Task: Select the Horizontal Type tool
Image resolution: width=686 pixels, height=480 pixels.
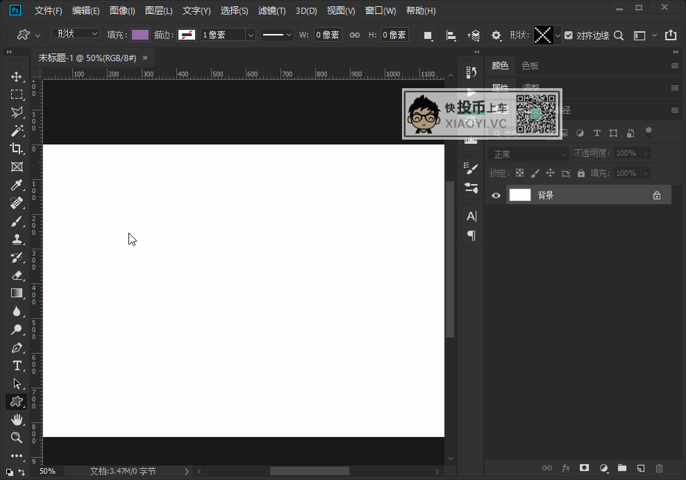Action: pyautogui.click(x=17, y=365)
